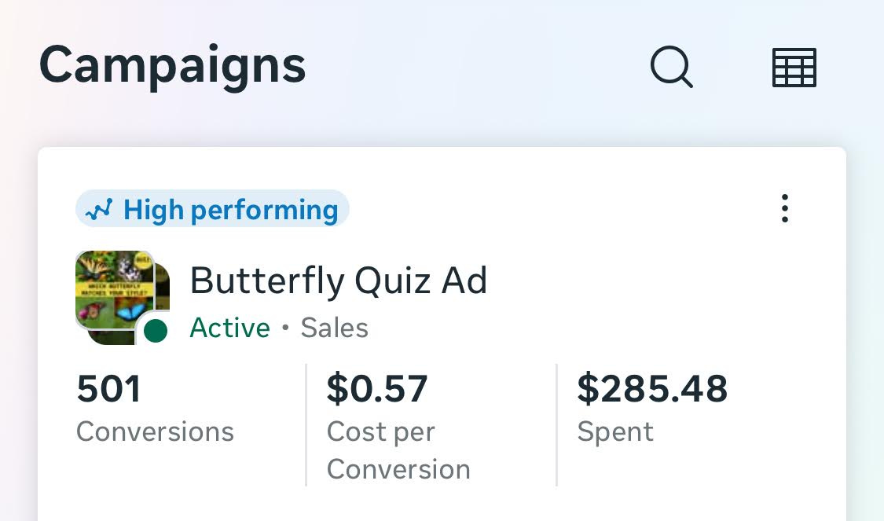884x521 pixels.
Task: Open the Butterfly Quiz Ad campaign
Action: [x=339, y=280]
